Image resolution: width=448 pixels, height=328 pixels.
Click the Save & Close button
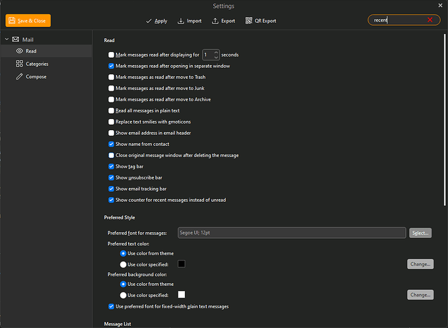coord(28,20)
